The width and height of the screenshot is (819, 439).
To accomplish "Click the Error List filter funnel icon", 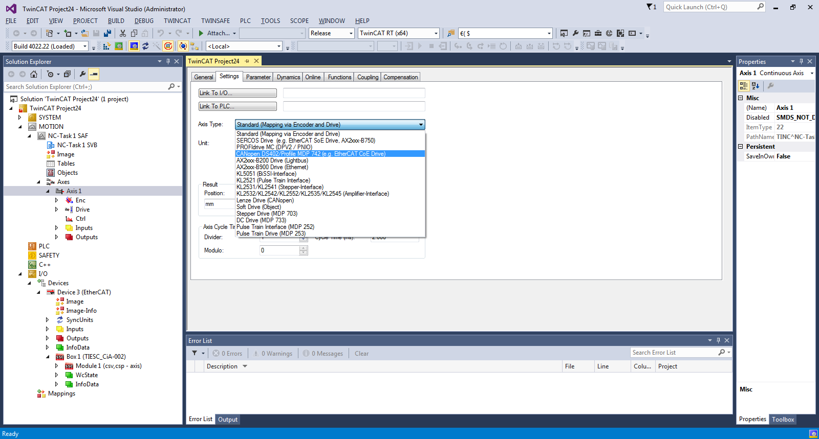I will (195, 353).
